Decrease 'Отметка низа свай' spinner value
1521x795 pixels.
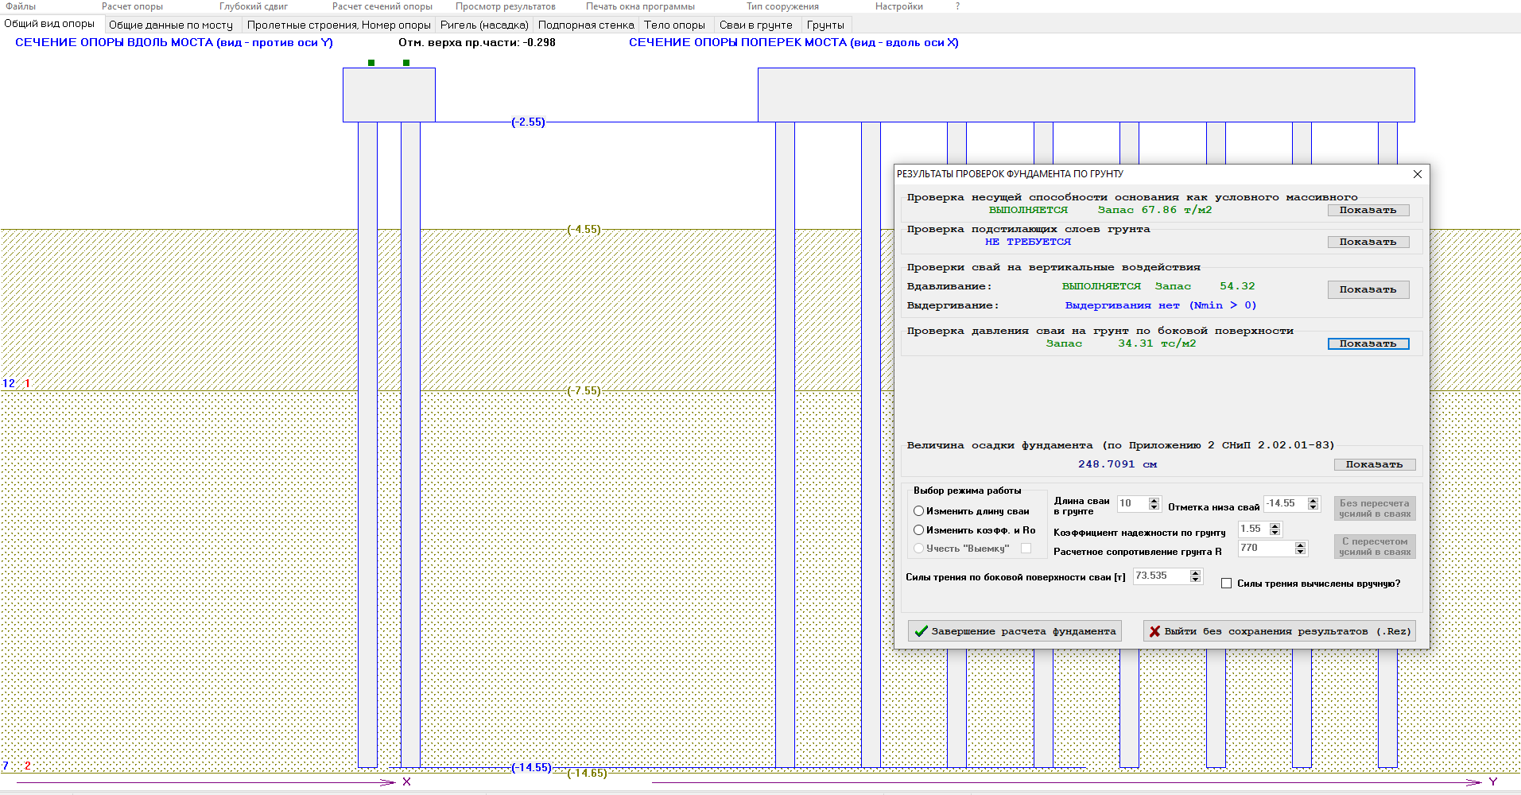coord(1313,507)
